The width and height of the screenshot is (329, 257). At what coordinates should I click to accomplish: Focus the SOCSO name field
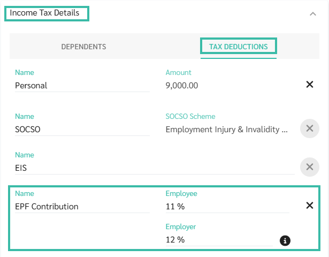[82, 129]
